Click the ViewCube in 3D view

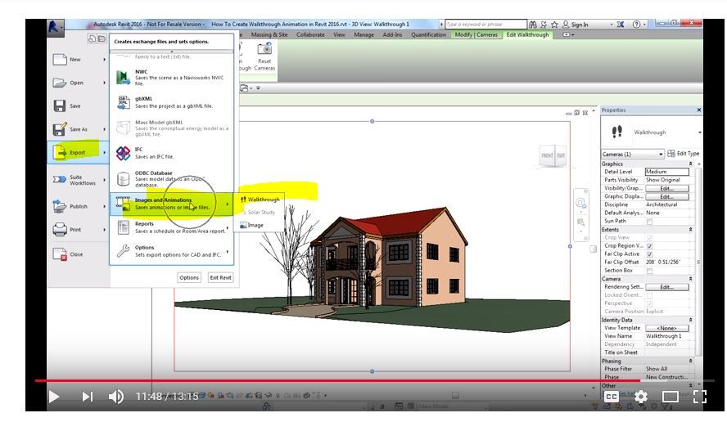coord(553,155)
